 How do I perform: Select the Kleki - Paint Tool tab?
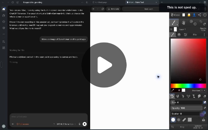tap(141, 2)
